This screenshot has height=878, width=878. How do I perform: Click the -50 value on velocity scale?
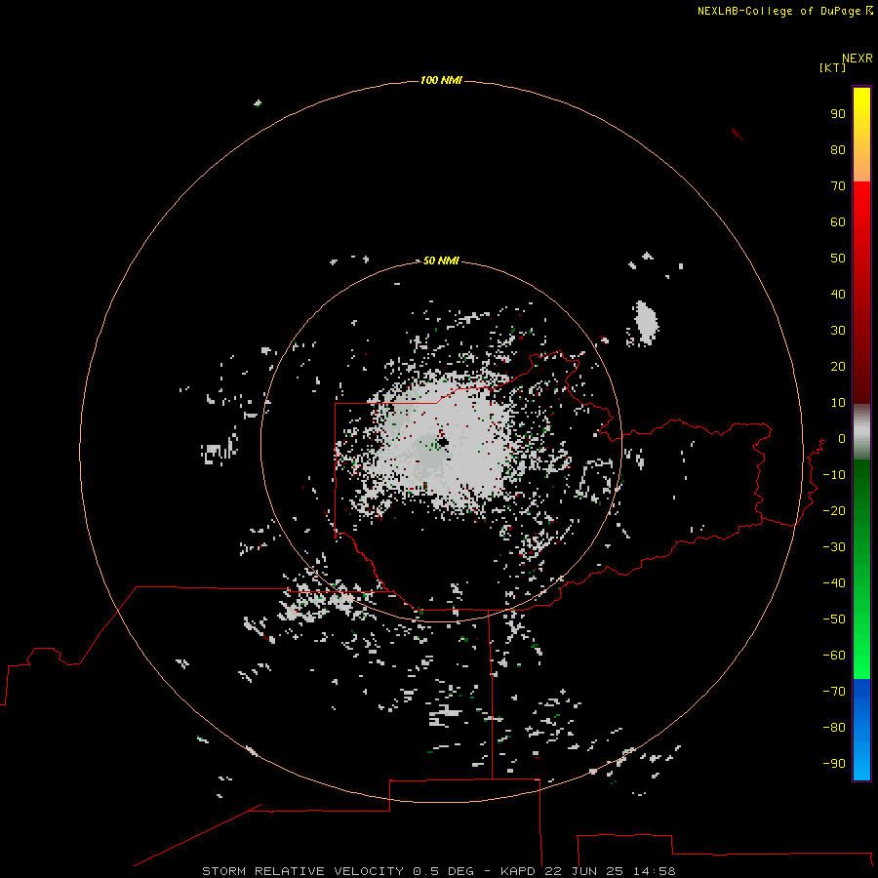click(834, 619)
